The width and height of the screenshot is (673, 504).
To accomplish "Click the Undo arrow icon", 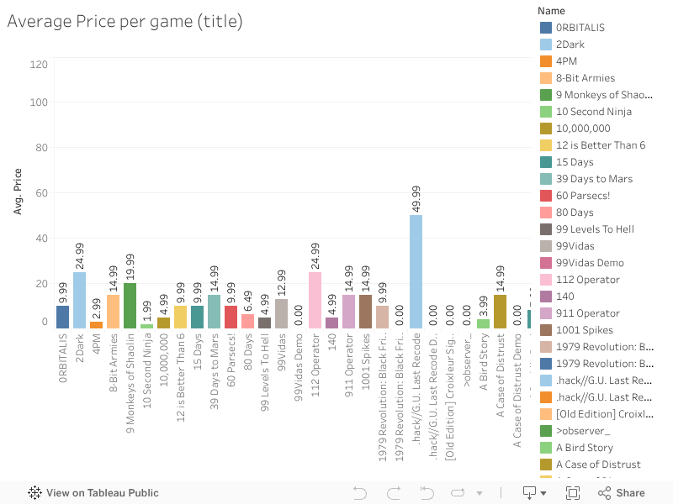I will pyautogui.click(x=359, y=493).
